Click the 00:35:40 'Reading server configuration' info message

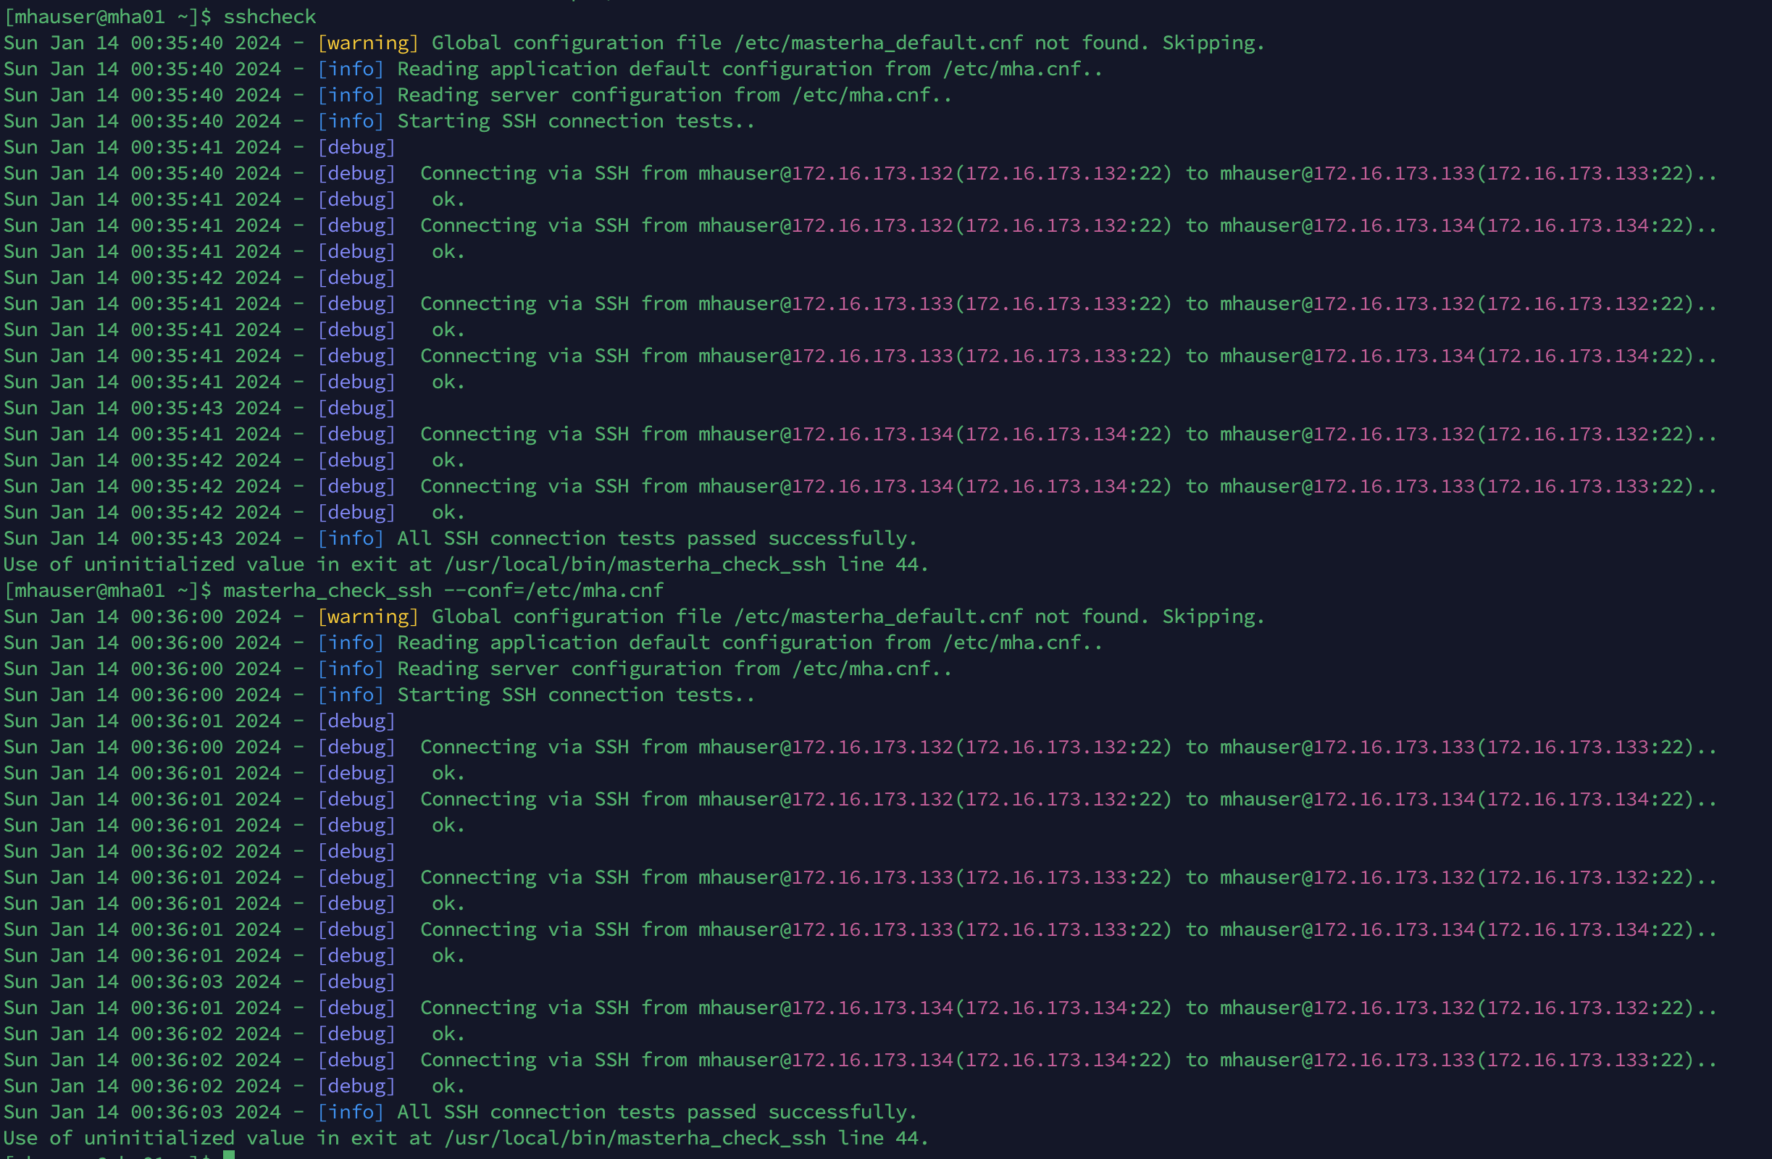coord(673,96)
